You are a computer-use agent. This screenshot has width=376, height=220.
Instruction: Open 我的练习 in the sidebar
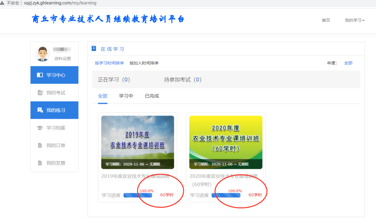click(x=55, y=110)
